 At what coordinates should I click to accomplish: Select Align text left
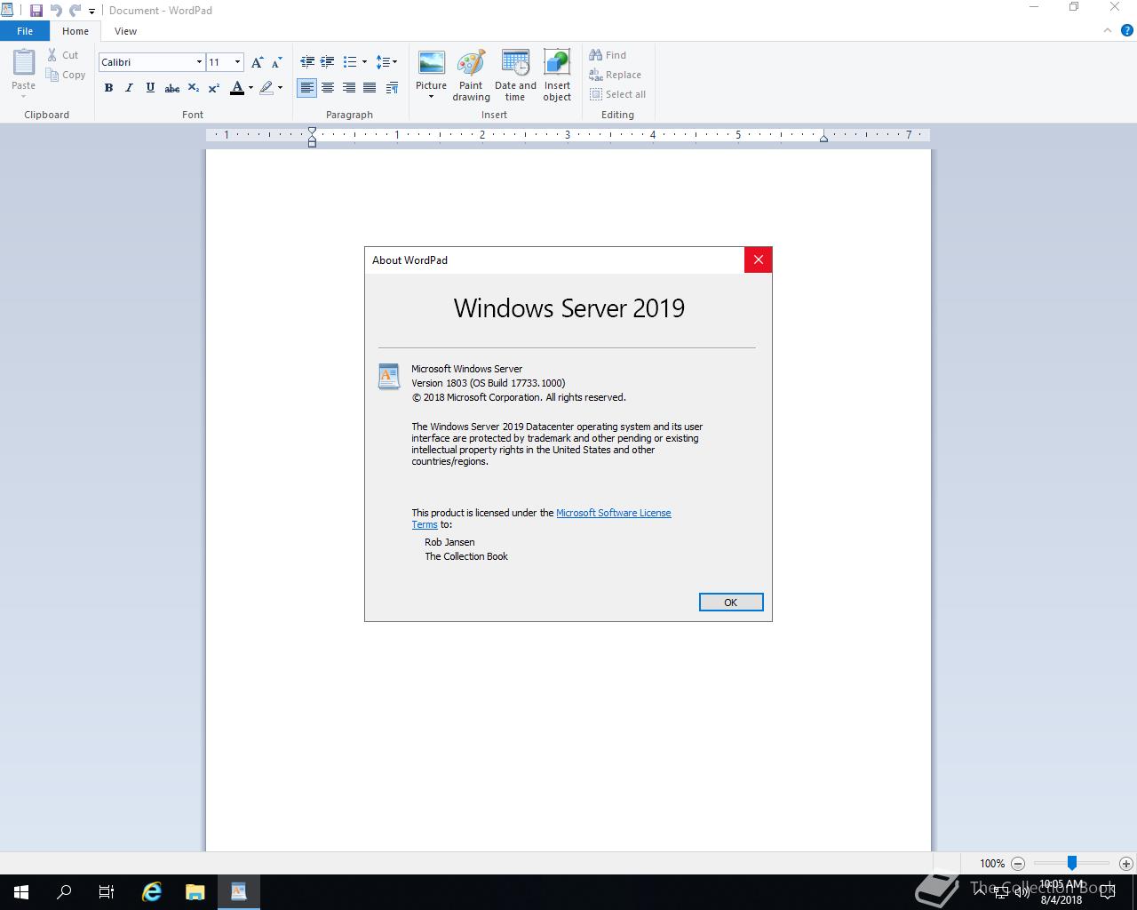306,88
